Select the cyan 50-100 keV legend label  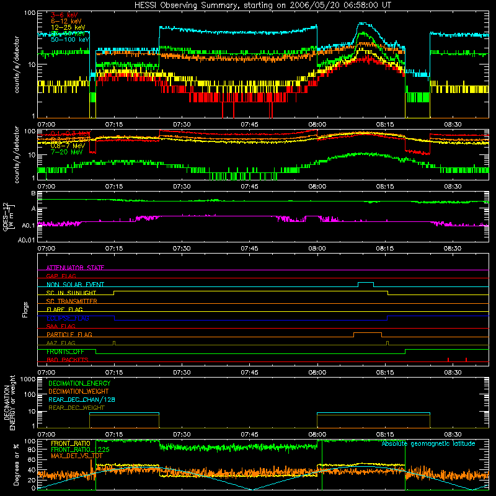[70, 40]
